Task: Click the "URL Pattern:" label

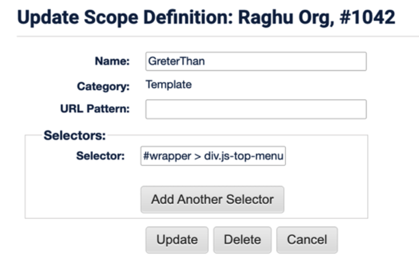Action: (95, 109)
